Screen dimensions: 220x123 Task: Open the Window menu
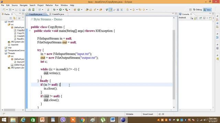click(64, 5)
